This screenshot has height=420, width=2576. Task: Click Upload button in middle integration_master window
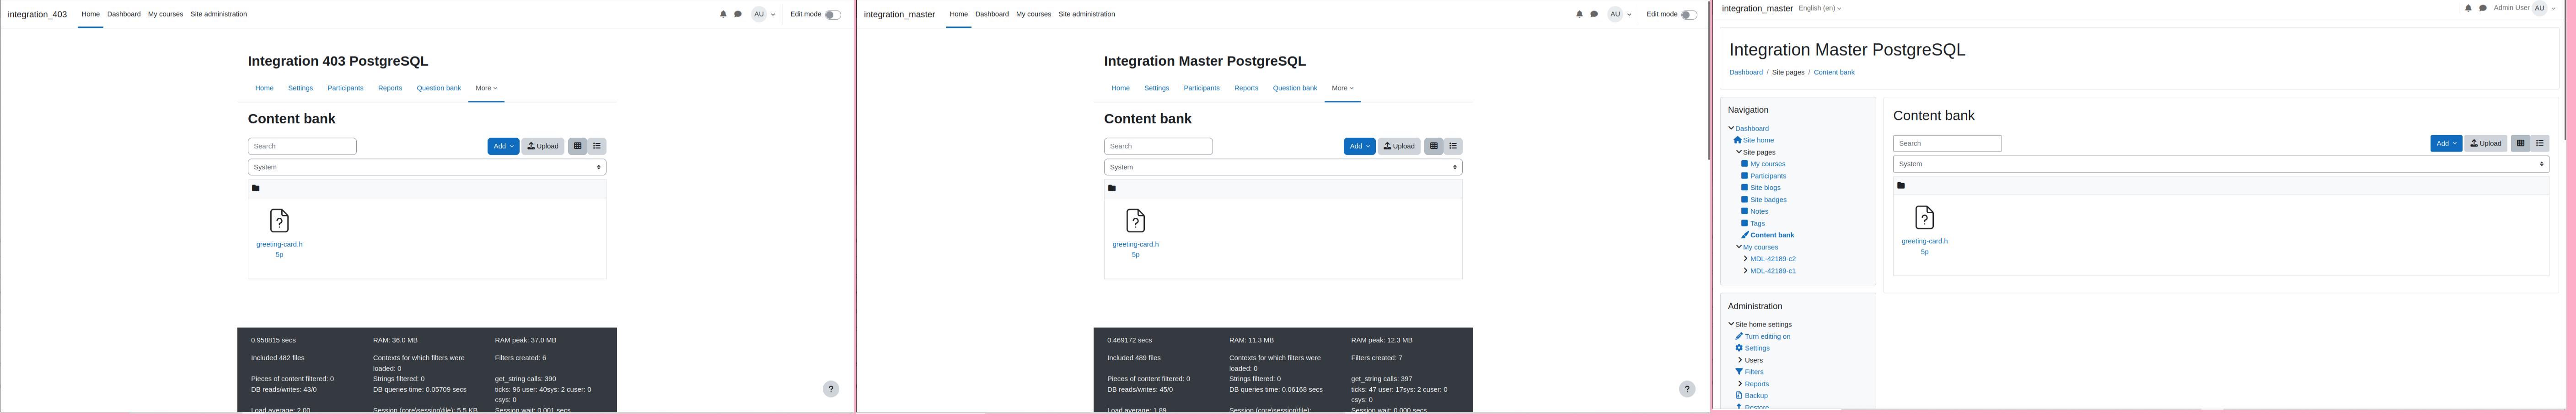[1399, 147]
